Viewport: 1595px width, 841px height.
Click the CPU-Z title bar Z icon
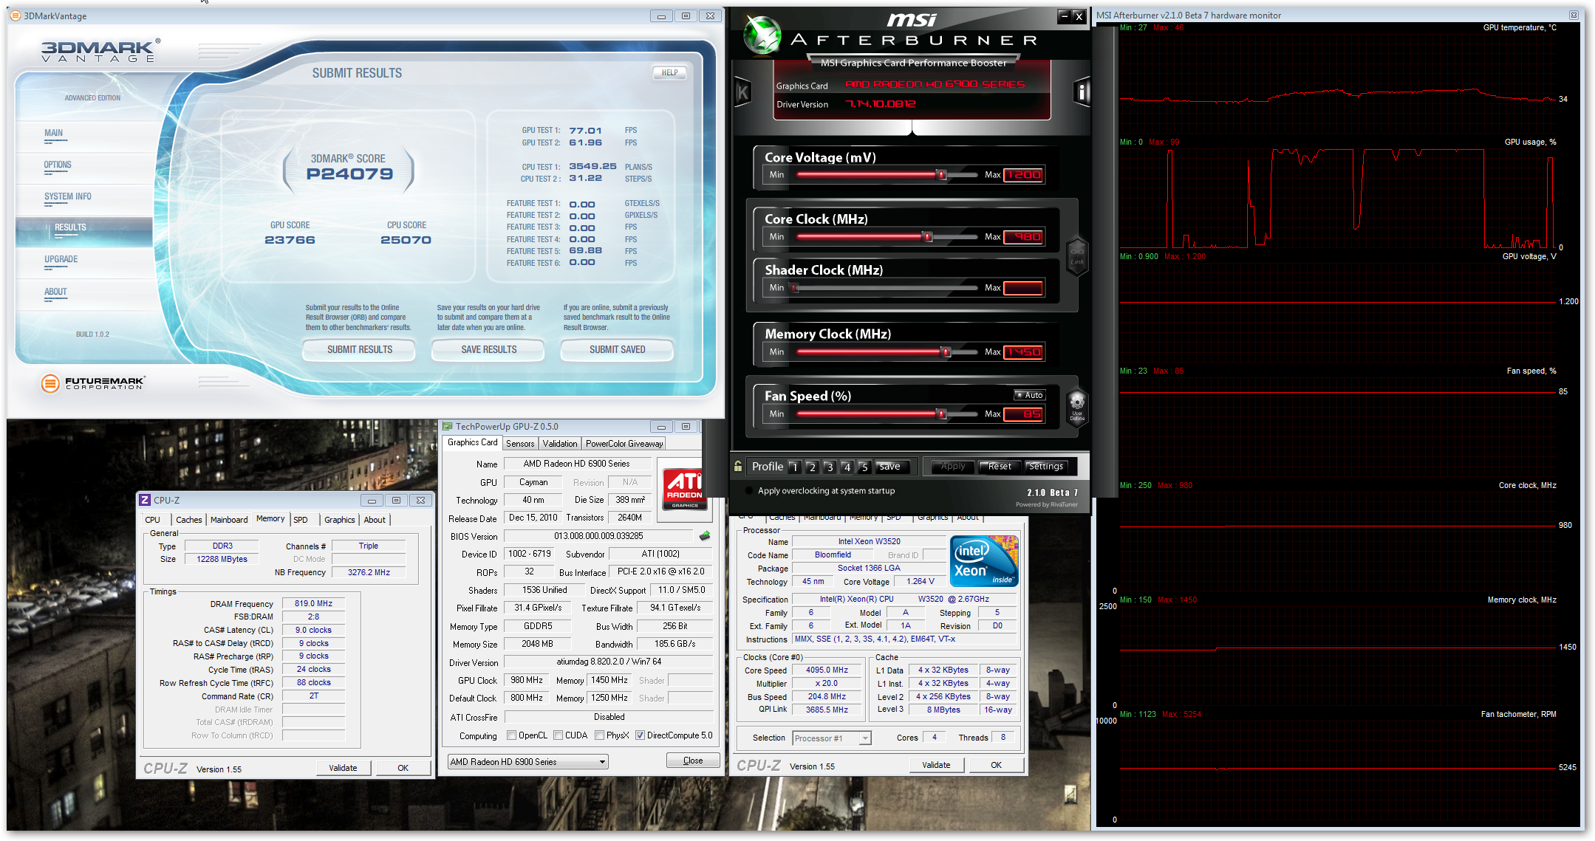point(145,500)
